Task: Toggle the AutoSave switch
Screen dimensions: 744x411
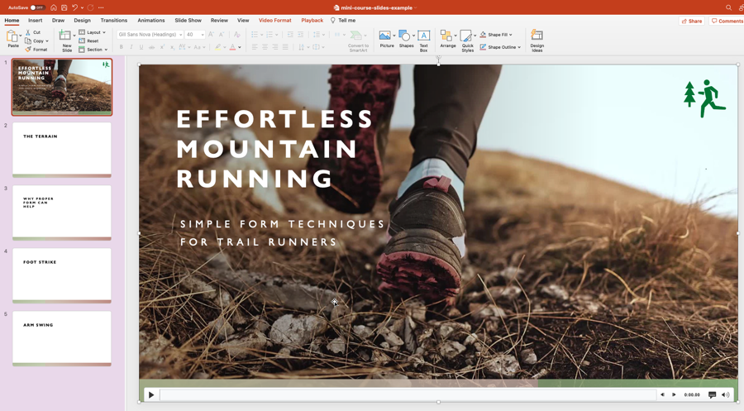Action: [x=37, y=7]
